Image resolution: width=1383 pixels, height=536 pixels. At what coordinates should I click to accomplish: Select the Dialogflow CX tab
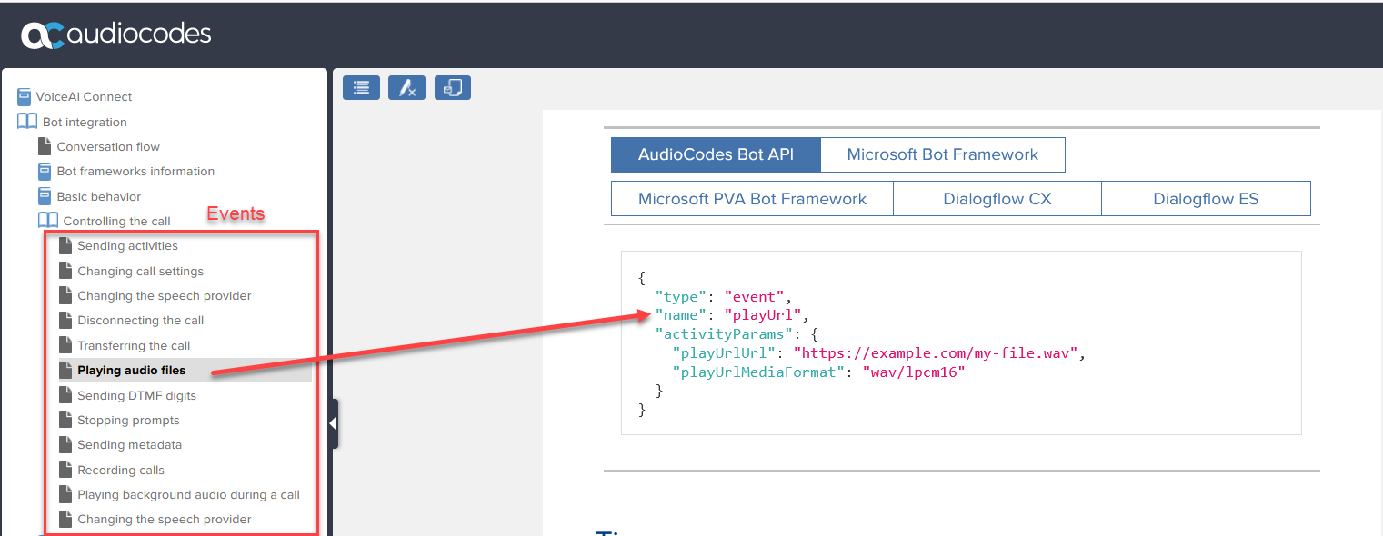click(997, 199)
